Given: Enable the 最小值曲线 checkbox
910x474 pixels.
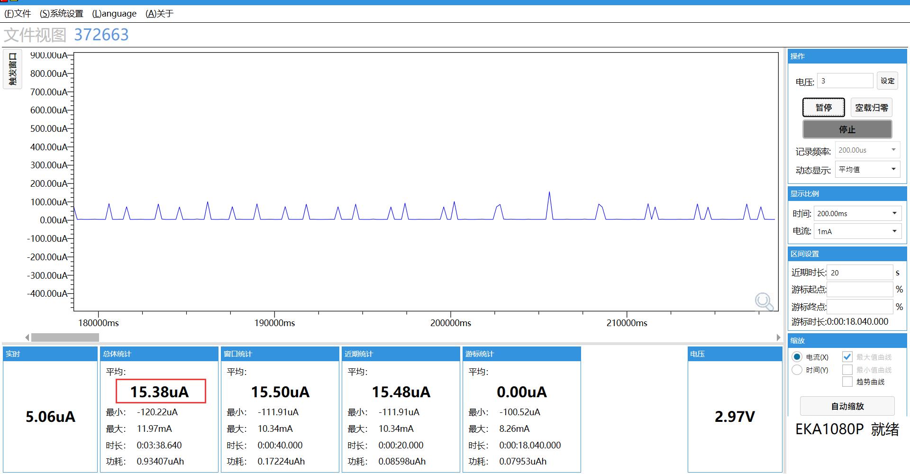Looking at the screenshot, I should click(x=847, y=370).
